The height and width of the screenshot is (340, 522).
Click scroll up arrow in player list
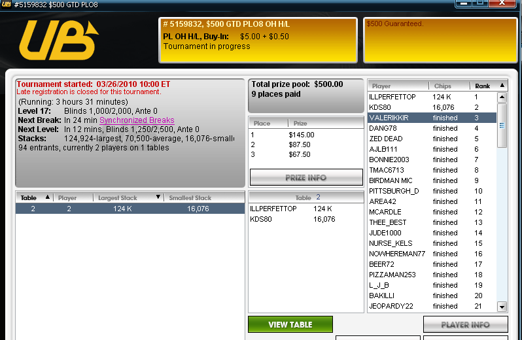[502, 97]
